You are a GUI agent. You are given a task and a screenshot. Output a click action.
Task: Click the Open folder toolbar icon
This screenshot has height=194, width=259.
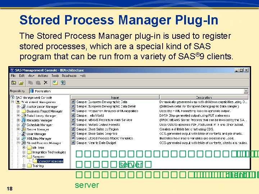click(x=21, y=83)
